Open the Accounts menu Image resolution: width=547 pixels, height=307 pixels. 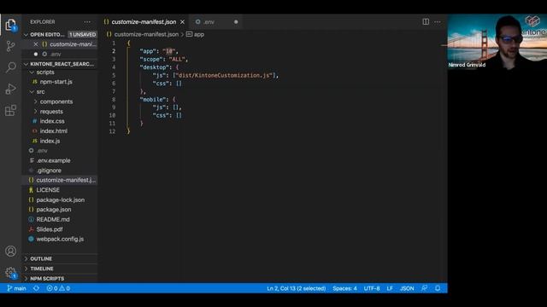pos(10,251)
